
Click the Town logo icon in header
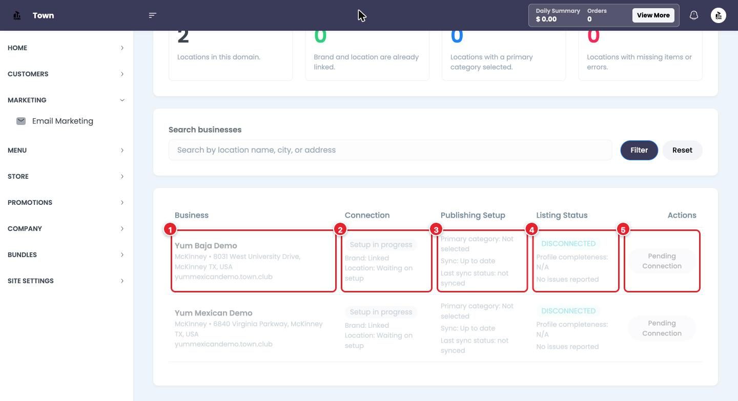click(x=17, y=15)
